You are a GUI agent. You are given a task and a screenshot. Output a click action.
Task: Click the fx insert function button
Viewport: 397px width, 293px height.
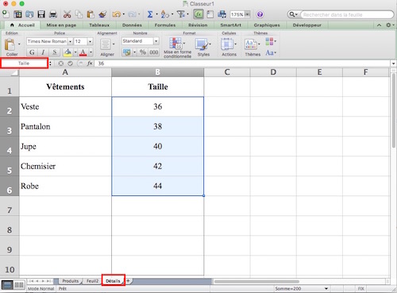pyautogui.click(x=90, y=64)
